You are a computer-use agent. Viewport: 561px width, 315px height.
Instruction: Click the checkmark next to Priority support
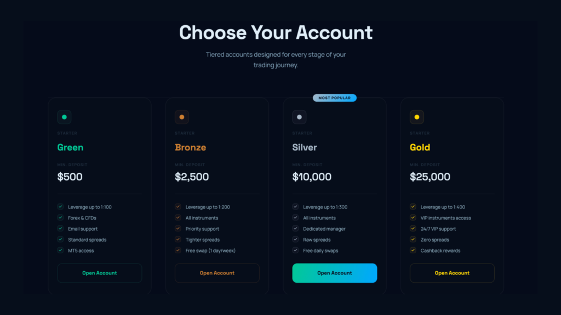(178, 229)
